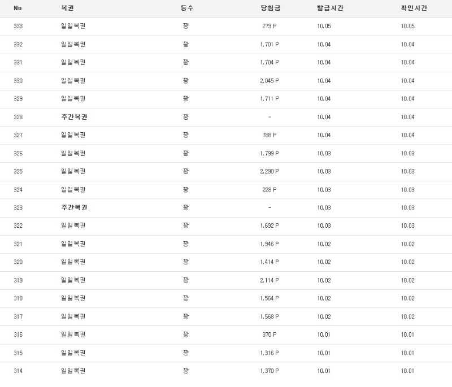Click the 228 P prize amount
The image size is (452, 387).
point(270,189)
